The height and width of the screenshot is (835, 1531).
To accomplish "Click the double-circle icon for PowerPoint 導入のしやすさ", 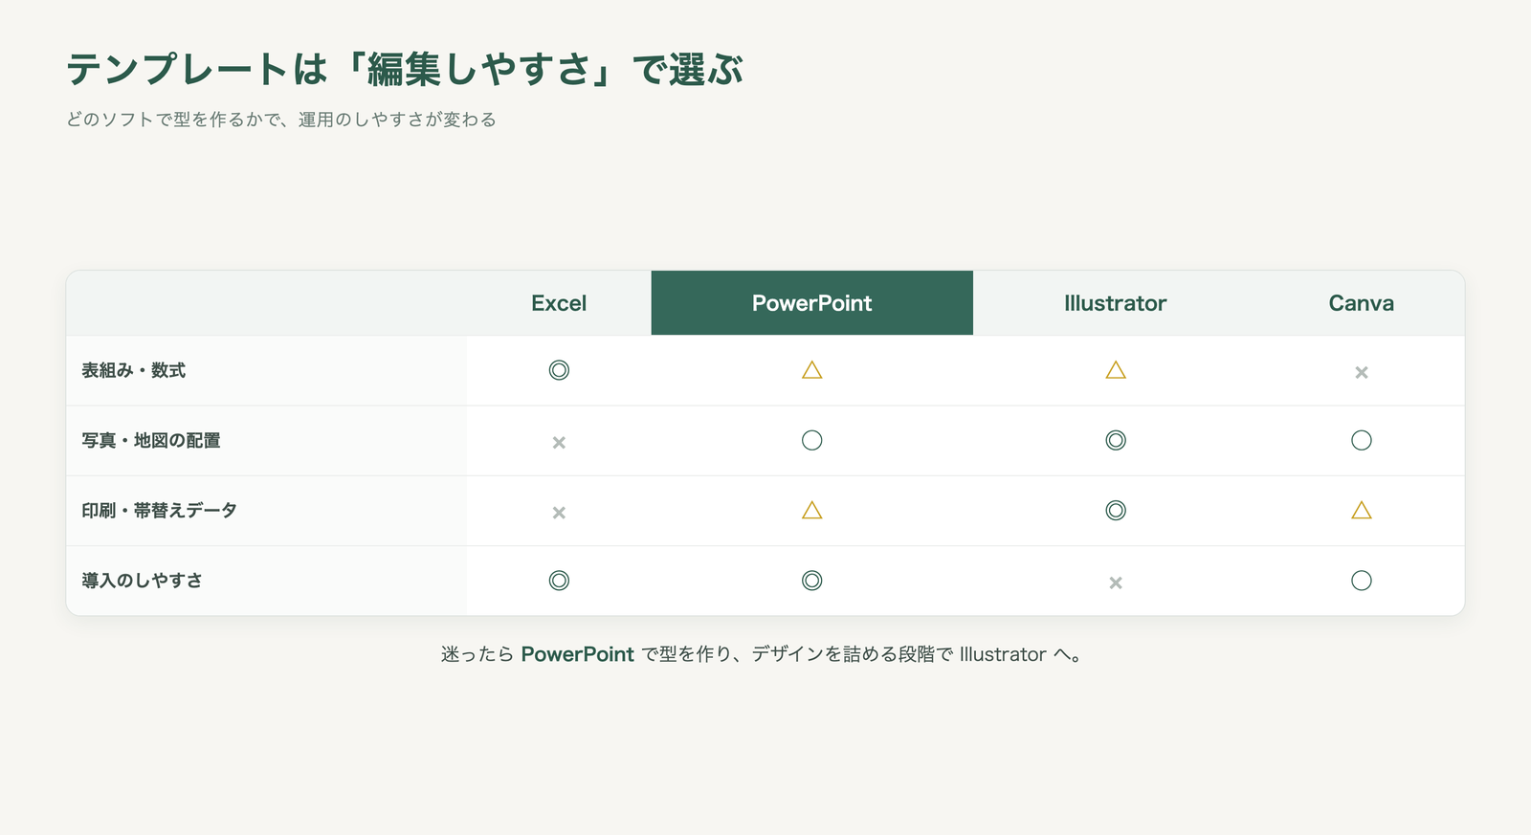I will click(x=812, y=581).
